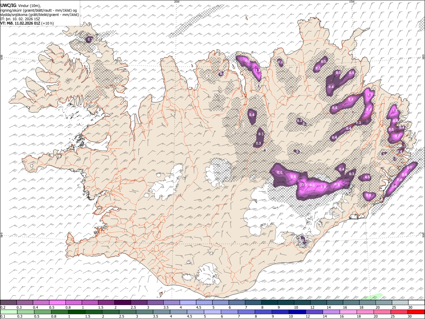Pick the bright red swatch on rain scale
Viewport: 425px width, 319px height.
tap(416, 312)
